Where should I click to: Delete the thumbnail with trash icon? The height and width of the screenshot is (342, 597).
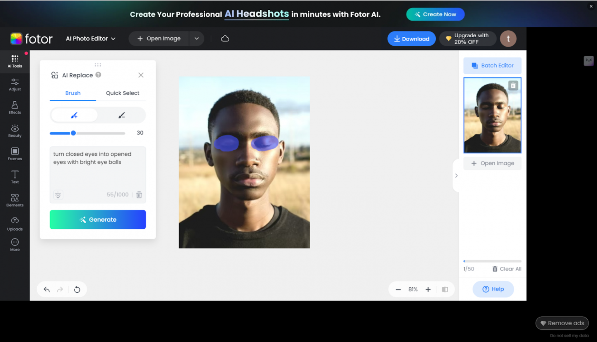(x=513, y=85)
